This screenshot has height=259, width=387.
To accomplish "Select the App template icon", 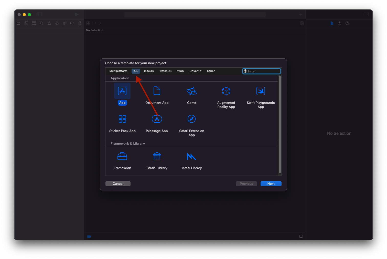I will (122, 91).
